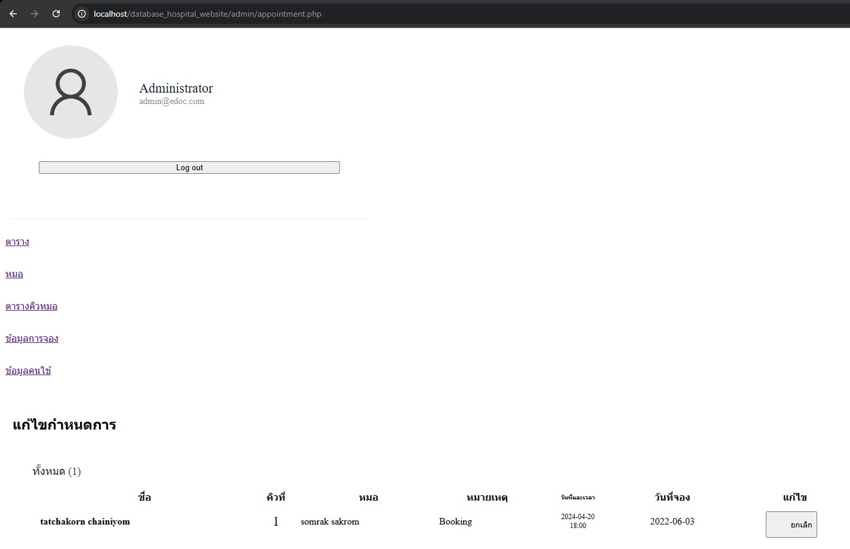Click the browser back arrow
This screenshot has height=549, width=850.
[x=13, y=14]
